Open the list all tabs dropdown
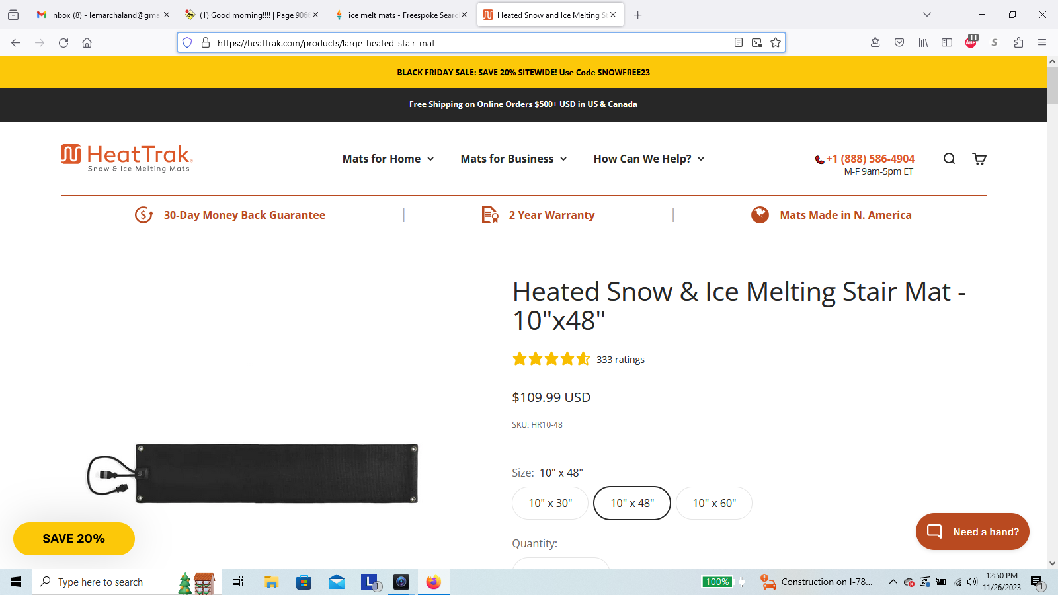Screen dimensions: 1058x595 (x=927, y=15)
